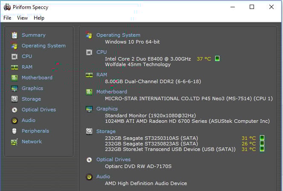Click the Network card icon in sidebar
283x191 pixels.
point(15,142)
